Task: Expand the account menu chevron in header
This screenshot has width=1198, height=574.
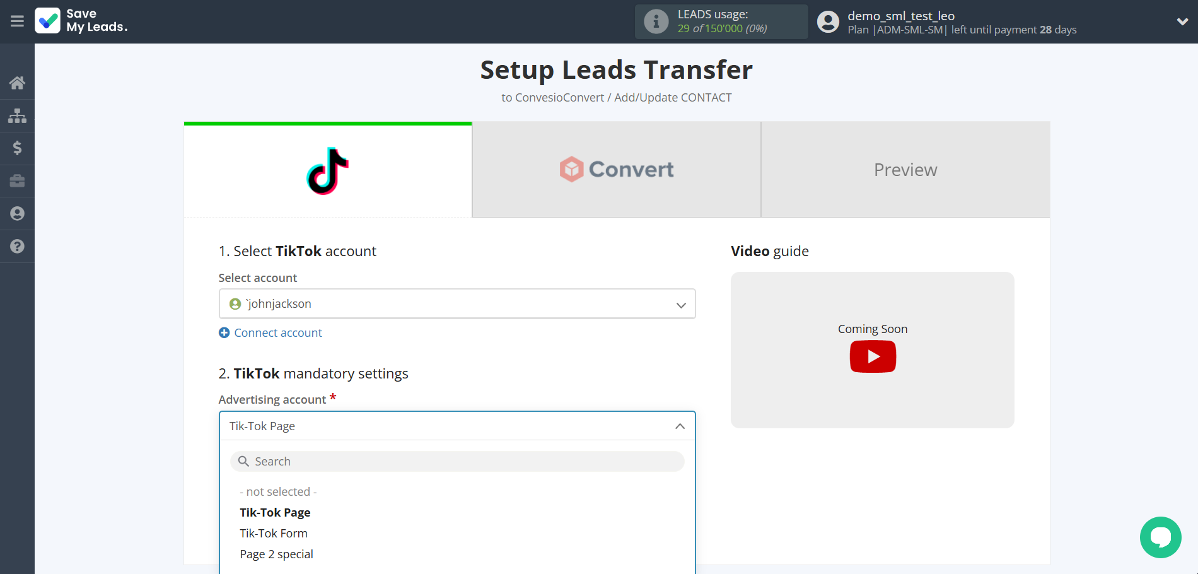Action: [x=1182, y=21]
